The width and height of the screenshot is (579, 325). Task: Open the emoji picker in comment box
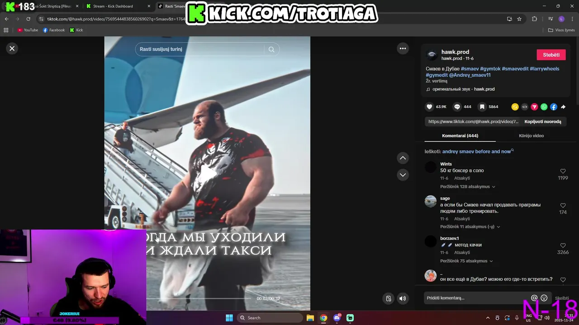point(544,298)
